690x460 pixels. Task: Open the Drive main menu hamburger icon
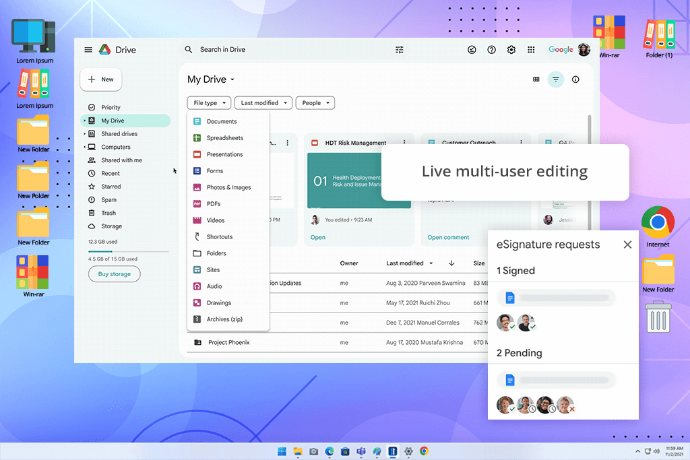point(88,50)
